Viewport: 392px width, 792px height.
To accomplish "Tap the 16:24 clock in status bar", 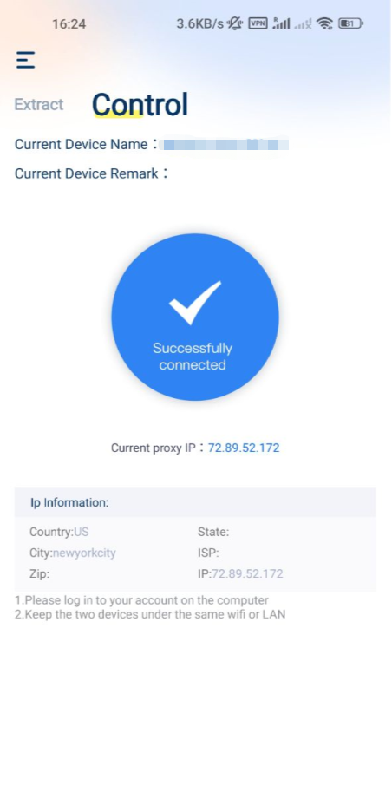I will pyautogui.click(x=69, y=23).
